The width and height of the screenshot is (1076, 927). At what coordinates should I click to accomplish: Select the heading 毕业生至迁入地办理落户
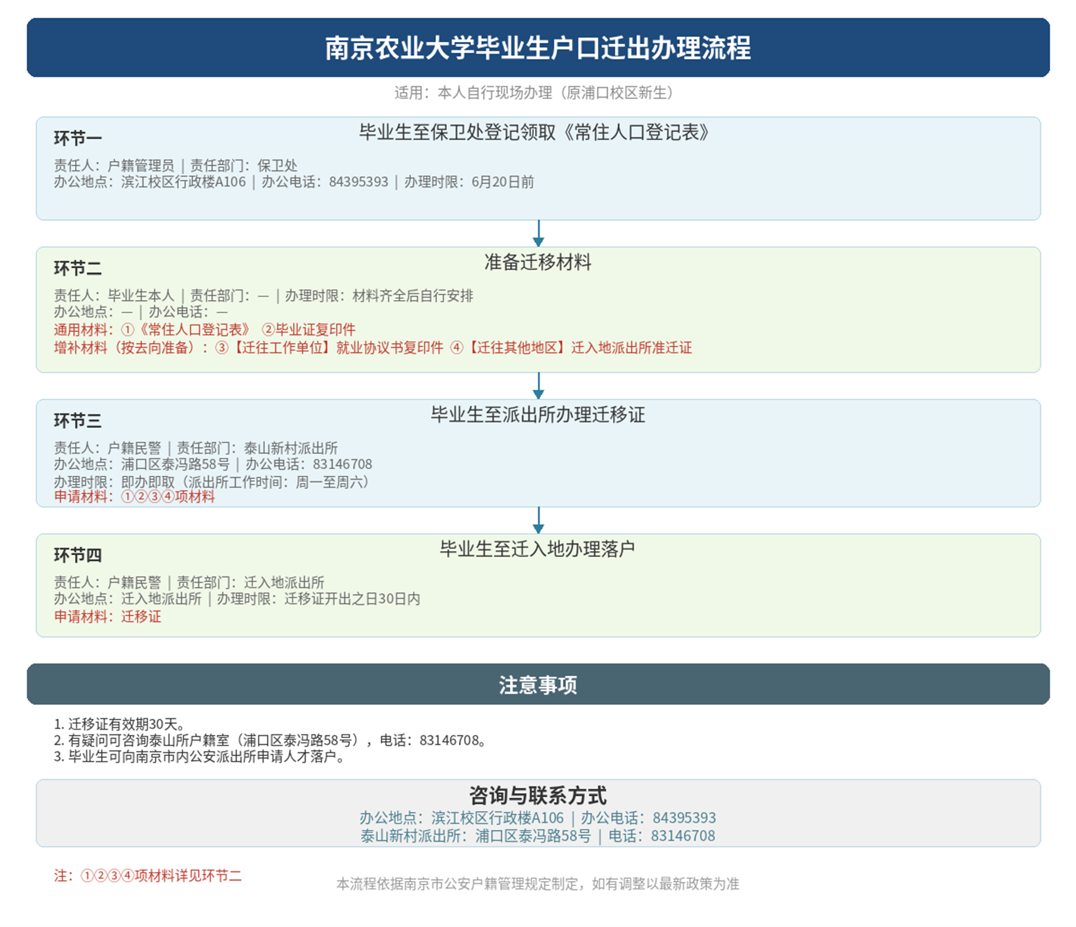(x=538, y=549)
